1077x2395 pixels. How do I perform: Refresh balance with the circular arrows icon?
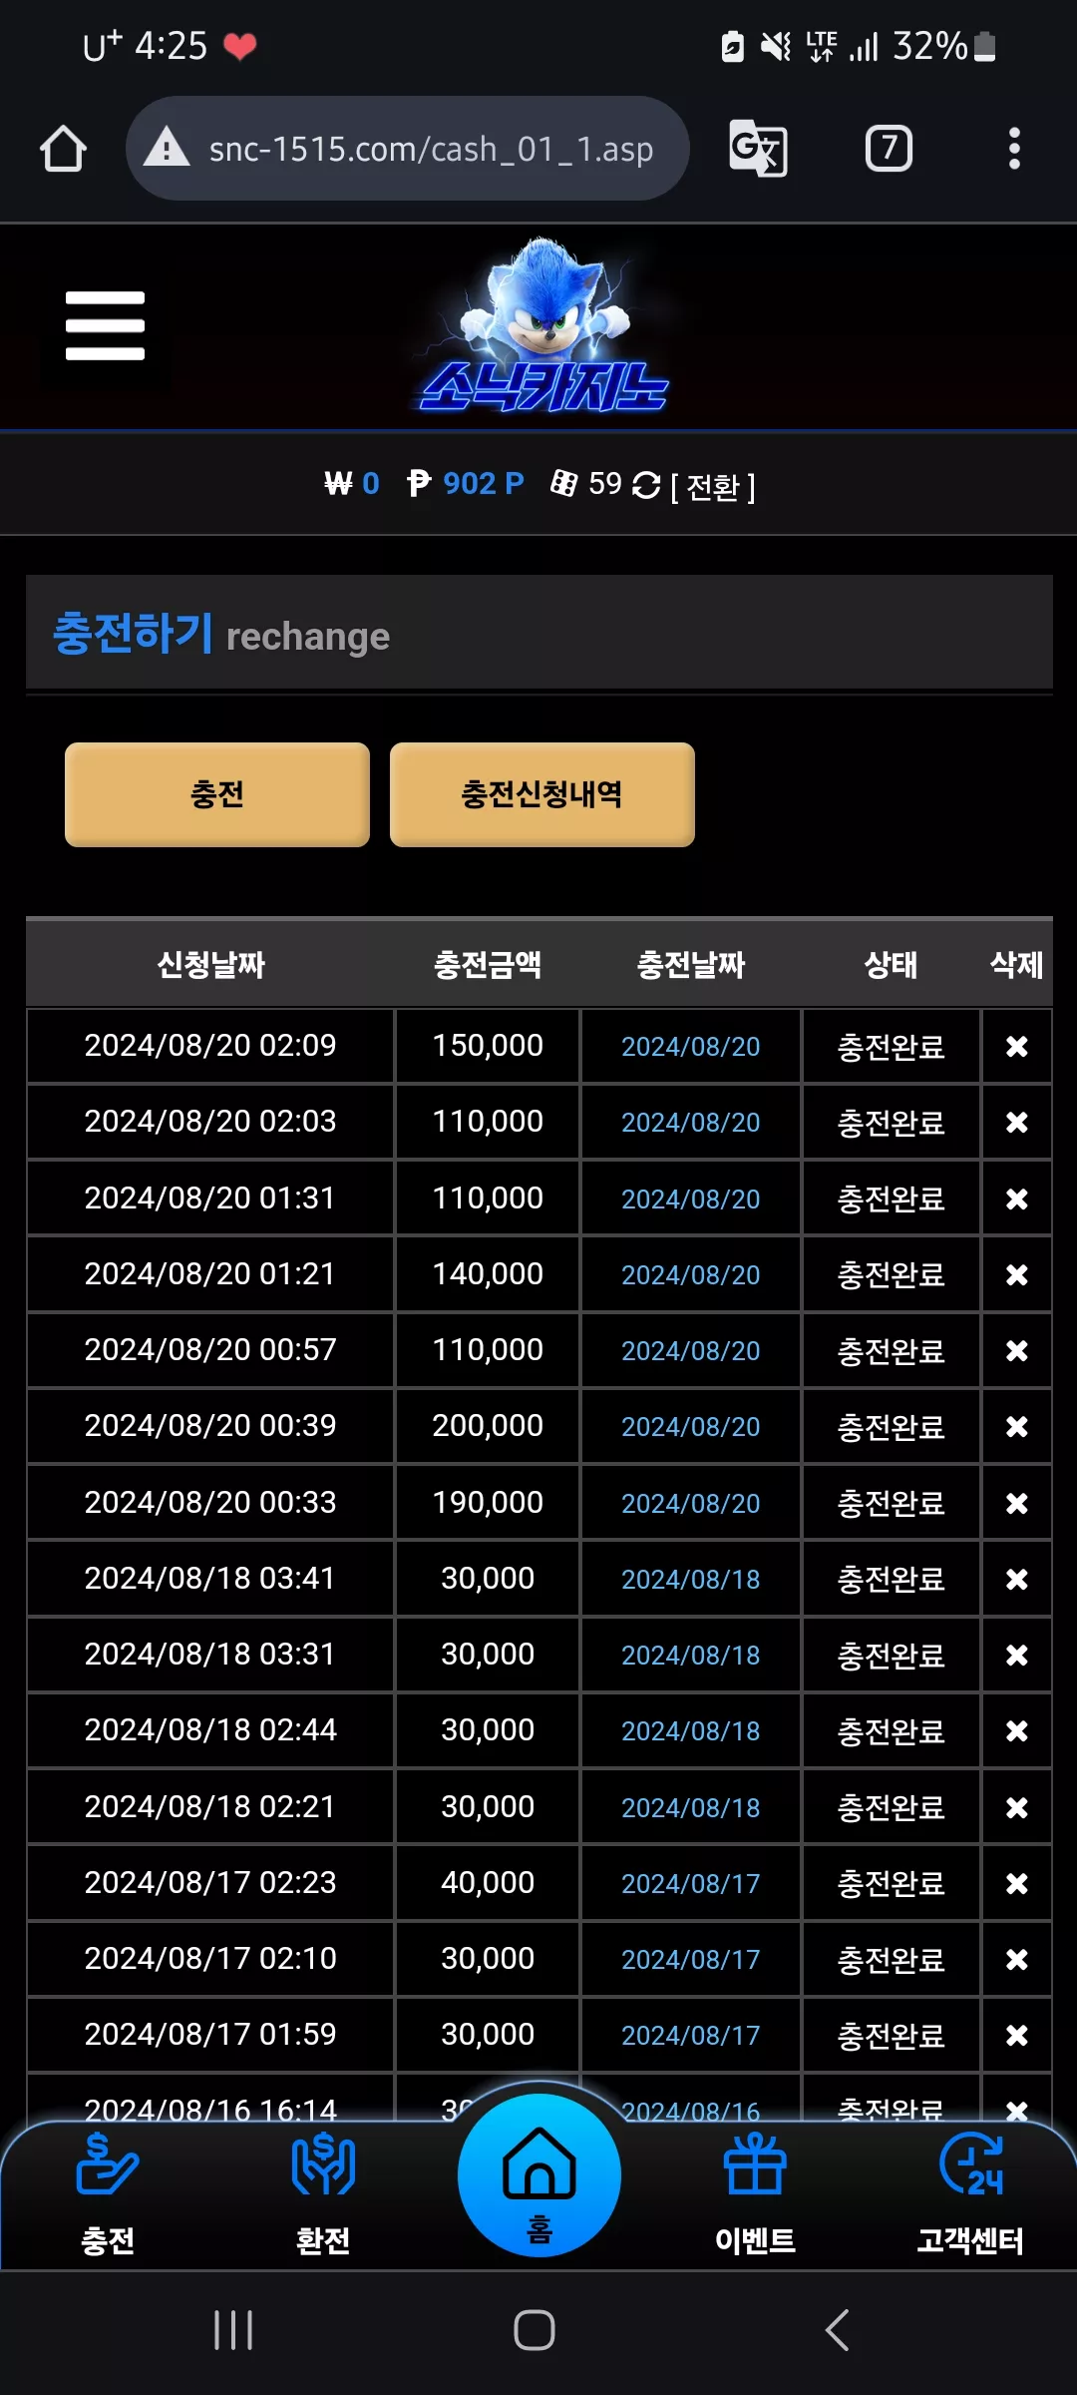646,485
